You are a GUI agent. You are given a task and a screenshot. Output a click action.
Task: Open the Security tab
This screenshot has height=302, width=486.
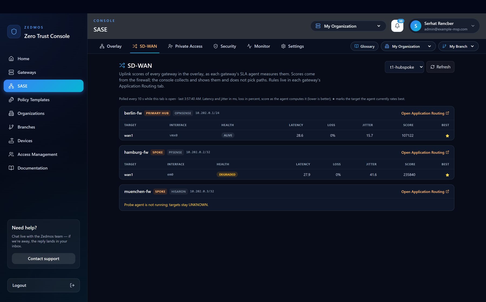(225, 46)
